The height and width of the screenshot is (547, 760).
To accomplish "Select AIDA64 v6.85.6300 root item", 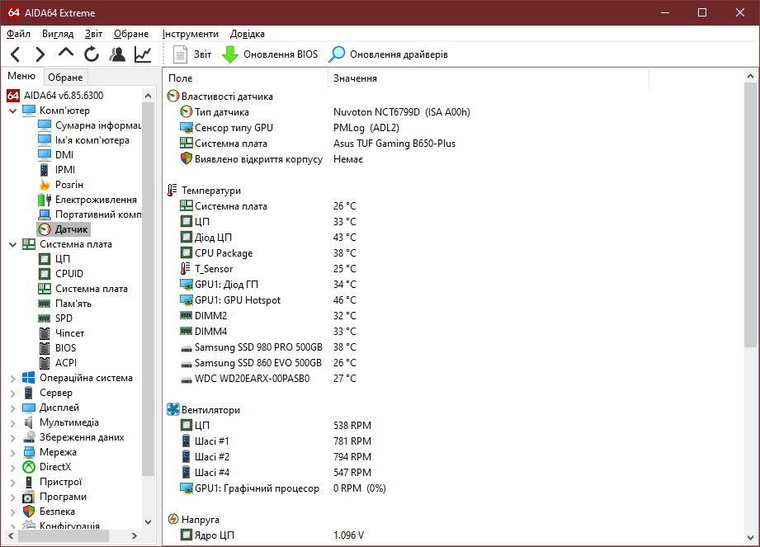I will (x=55, y=96).
